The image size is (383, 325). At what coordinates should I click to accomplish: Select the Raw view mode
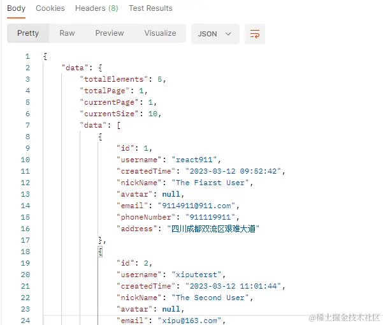click(67, 33)
